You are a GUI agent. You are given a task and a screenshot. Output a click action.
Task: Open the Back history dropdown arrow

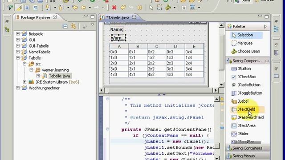click(90, 8)
